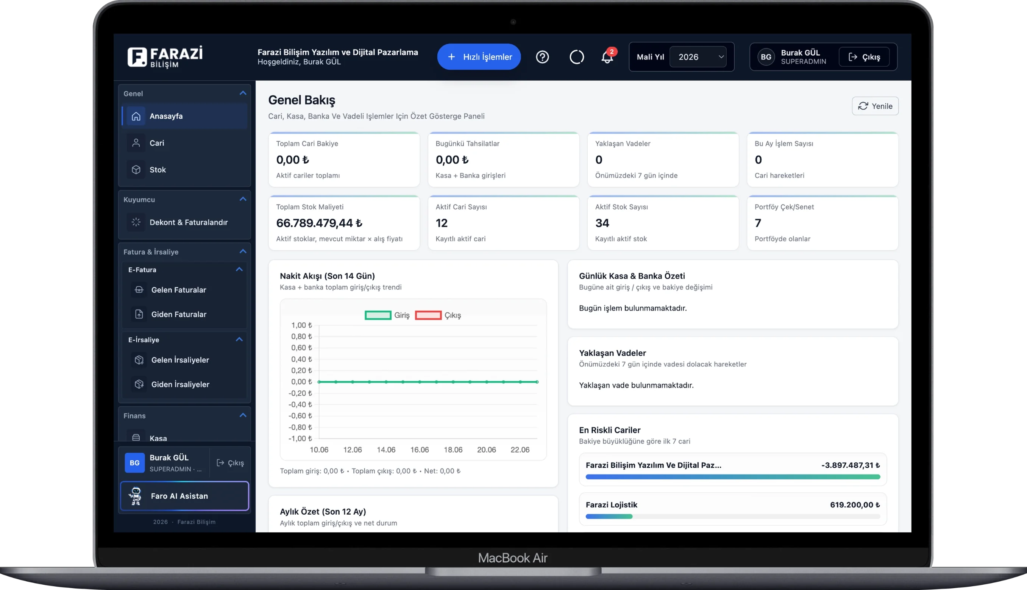Image resolution: width=1027 pixels, height=590 pixels.
Task: Click the Farazi Bilişim Yazılım risk progress bar
Action: (x=733, y=477)
